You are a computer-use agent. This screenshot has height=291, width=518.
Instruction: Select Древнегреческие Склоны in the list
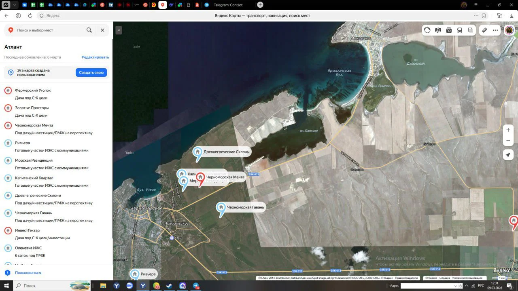(x=57, y=199)
